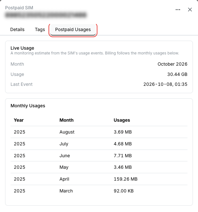Image resolution: width=198 pixels, height=212 pixels.
Task: Select the October 2026 month value
Action: click(172, 64)
